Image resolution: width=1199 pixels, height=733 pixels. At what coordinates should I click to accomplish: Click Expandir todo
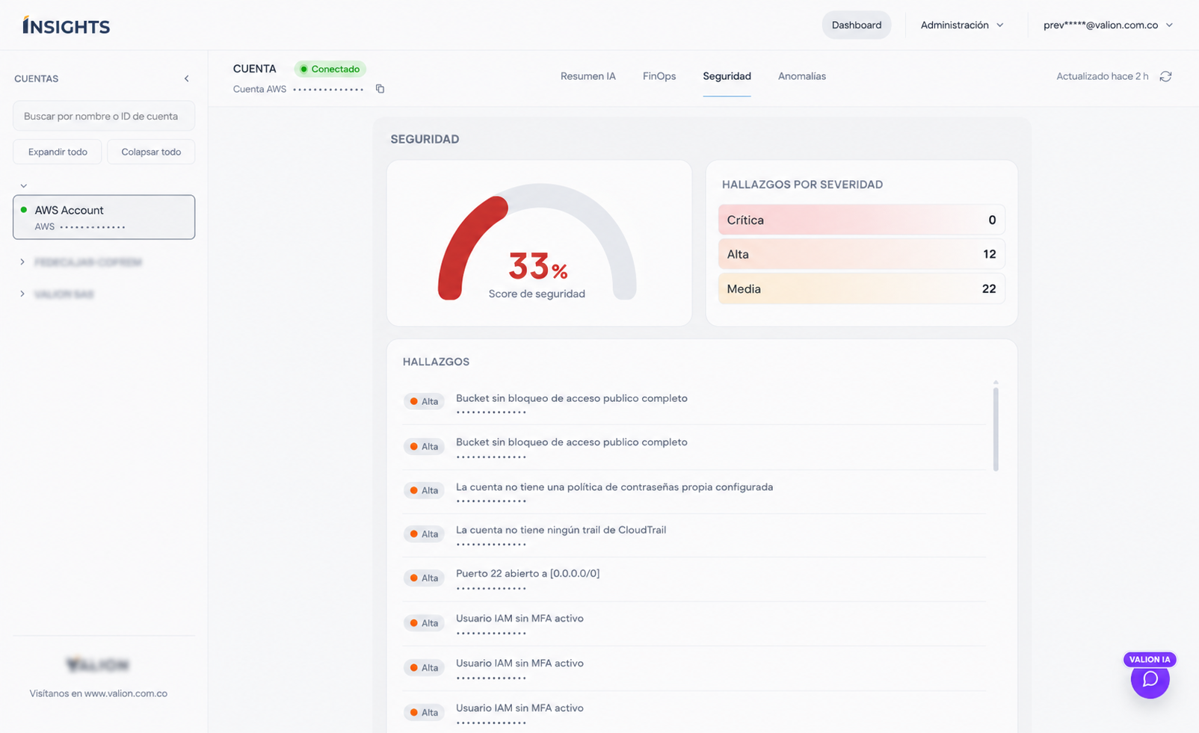(58, 152)
